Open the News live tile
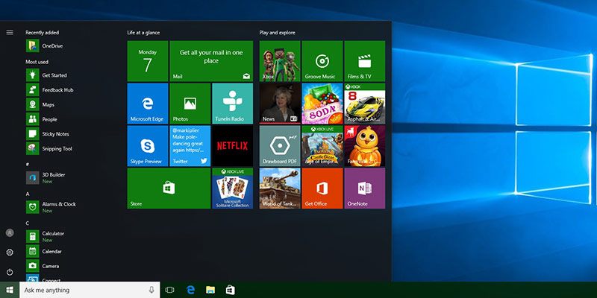Image resolution: width=597 pixels, height=298 pixels. (x=280, y=104)
